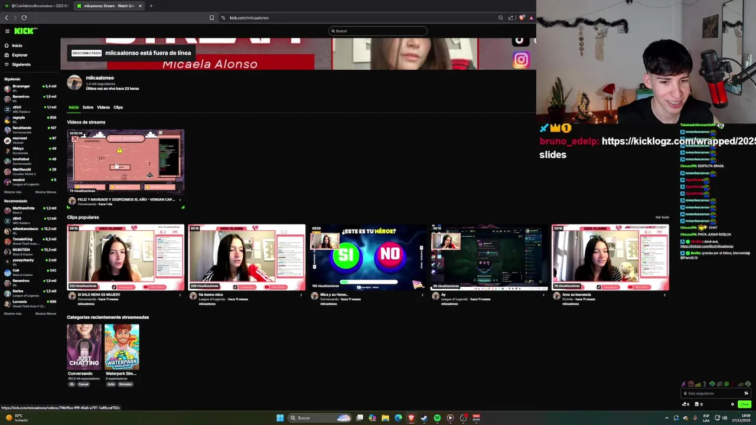Click the Indie category tag
756x425 pixels.
[110, 384]
